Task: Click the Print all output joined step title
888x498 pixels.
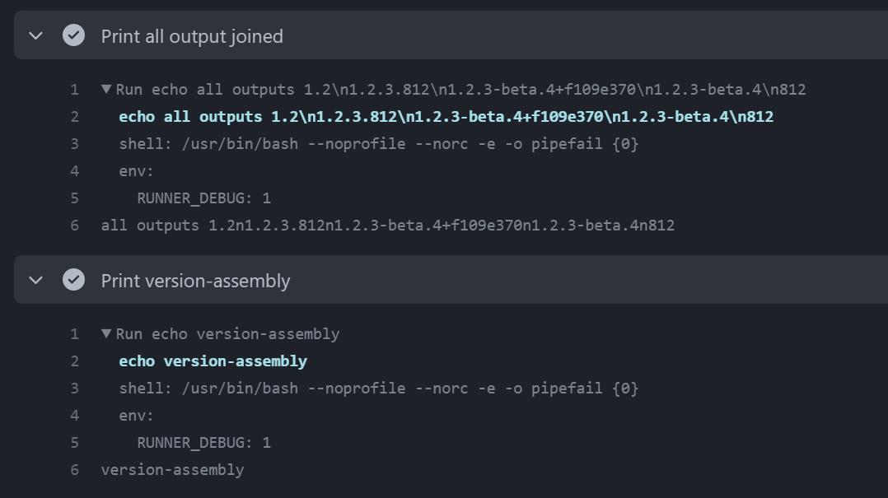Action: point(191,36)
